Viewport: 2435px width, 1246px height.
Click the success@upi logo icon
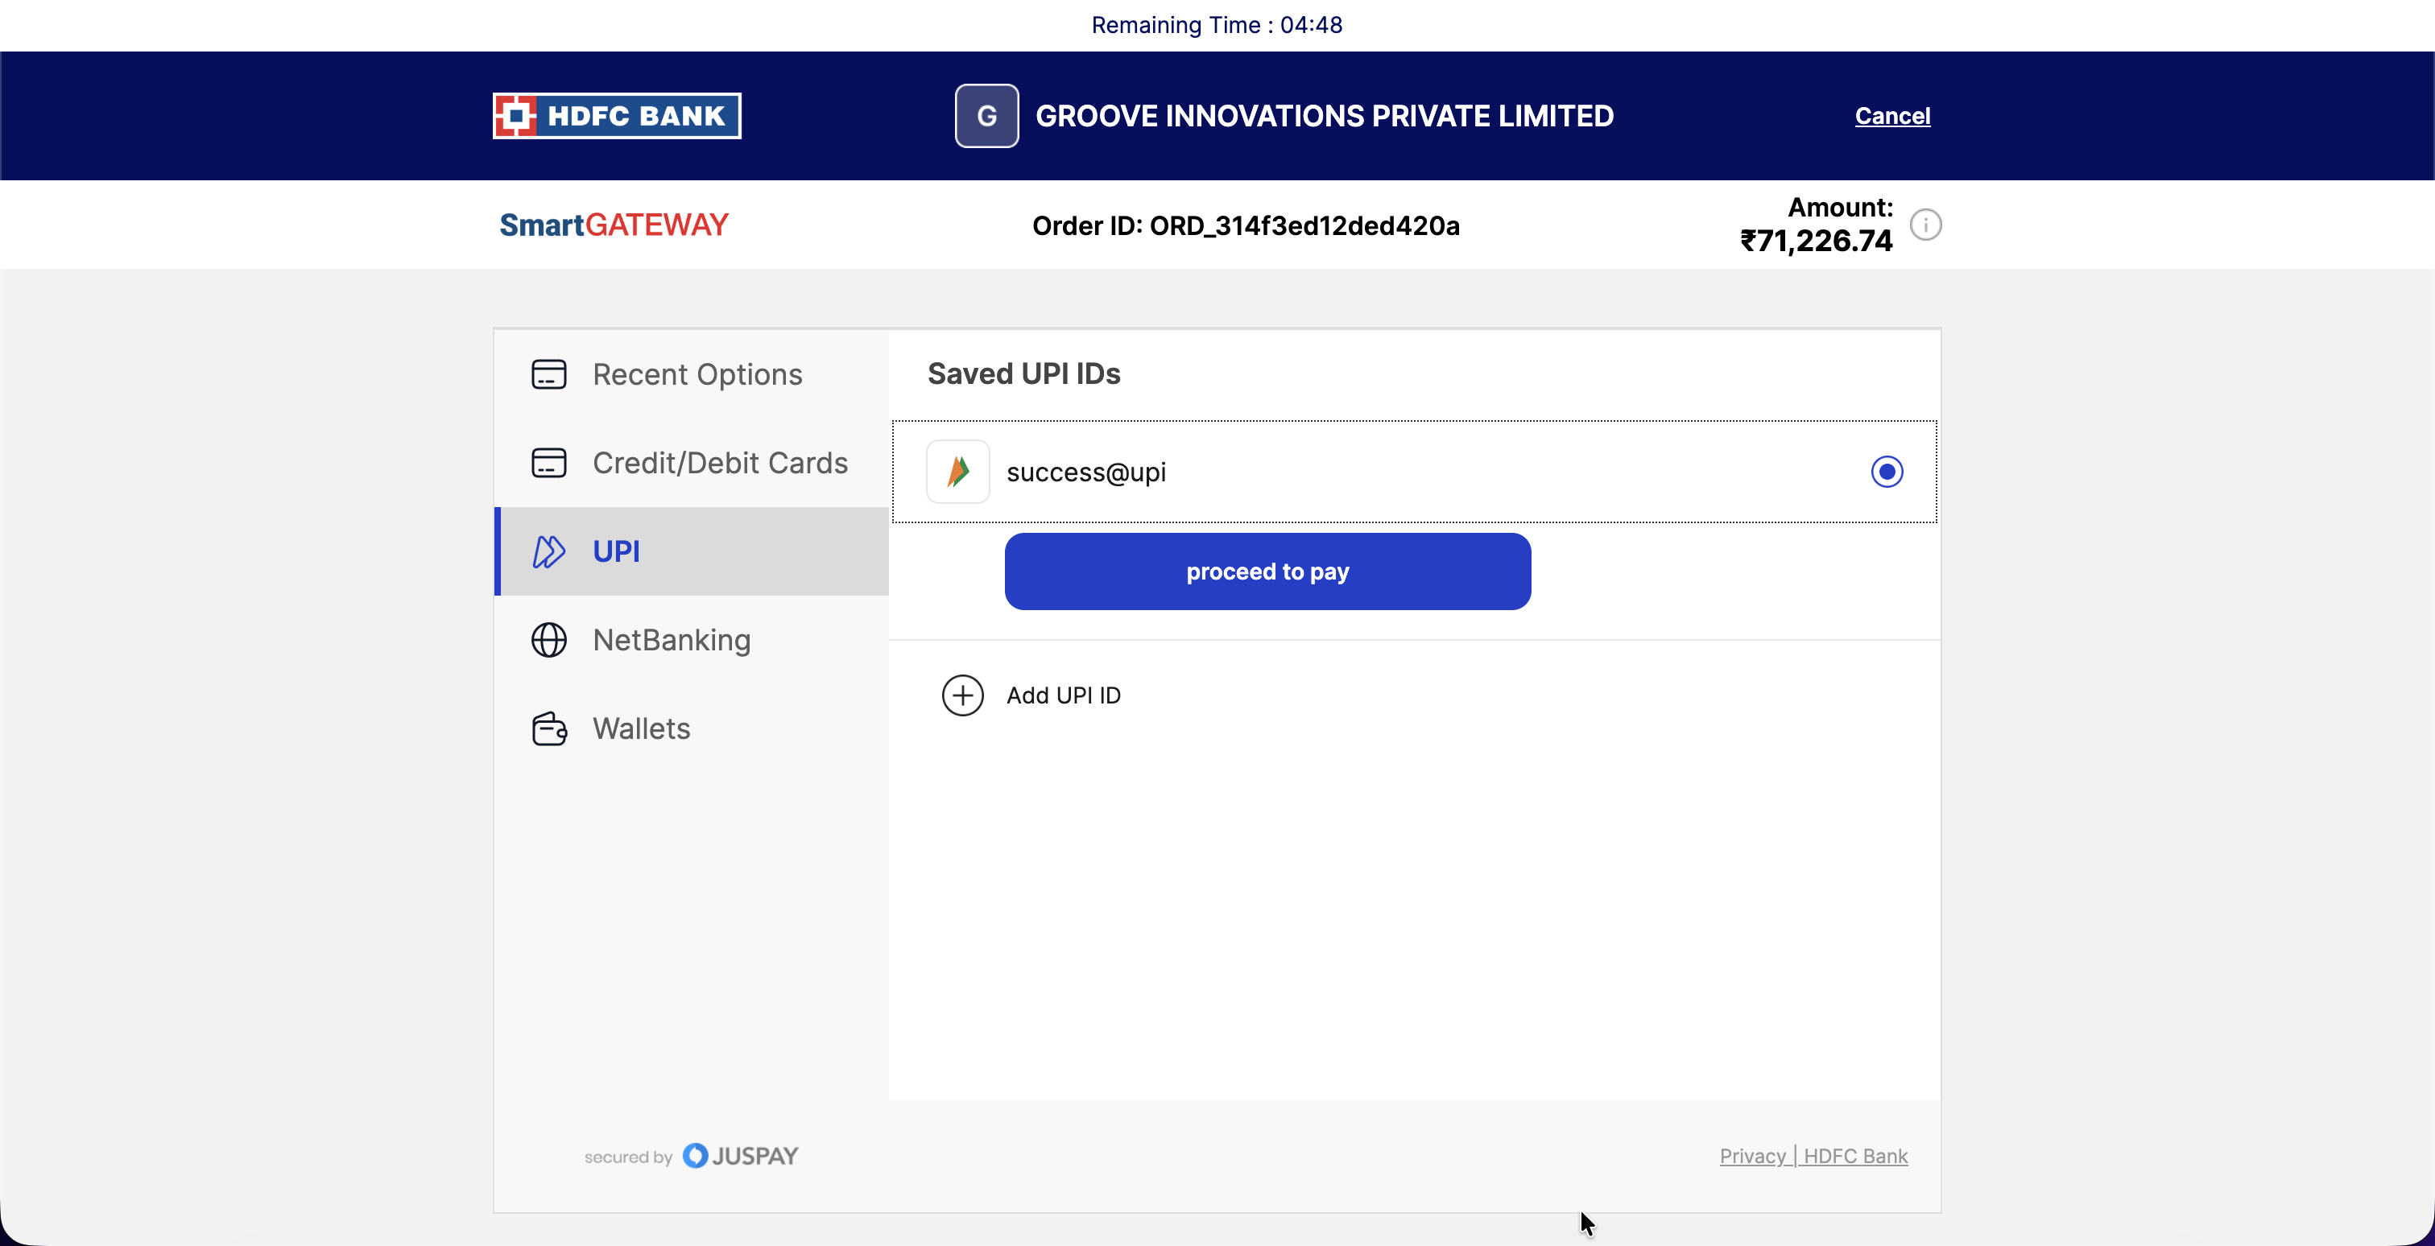[957, 472]
